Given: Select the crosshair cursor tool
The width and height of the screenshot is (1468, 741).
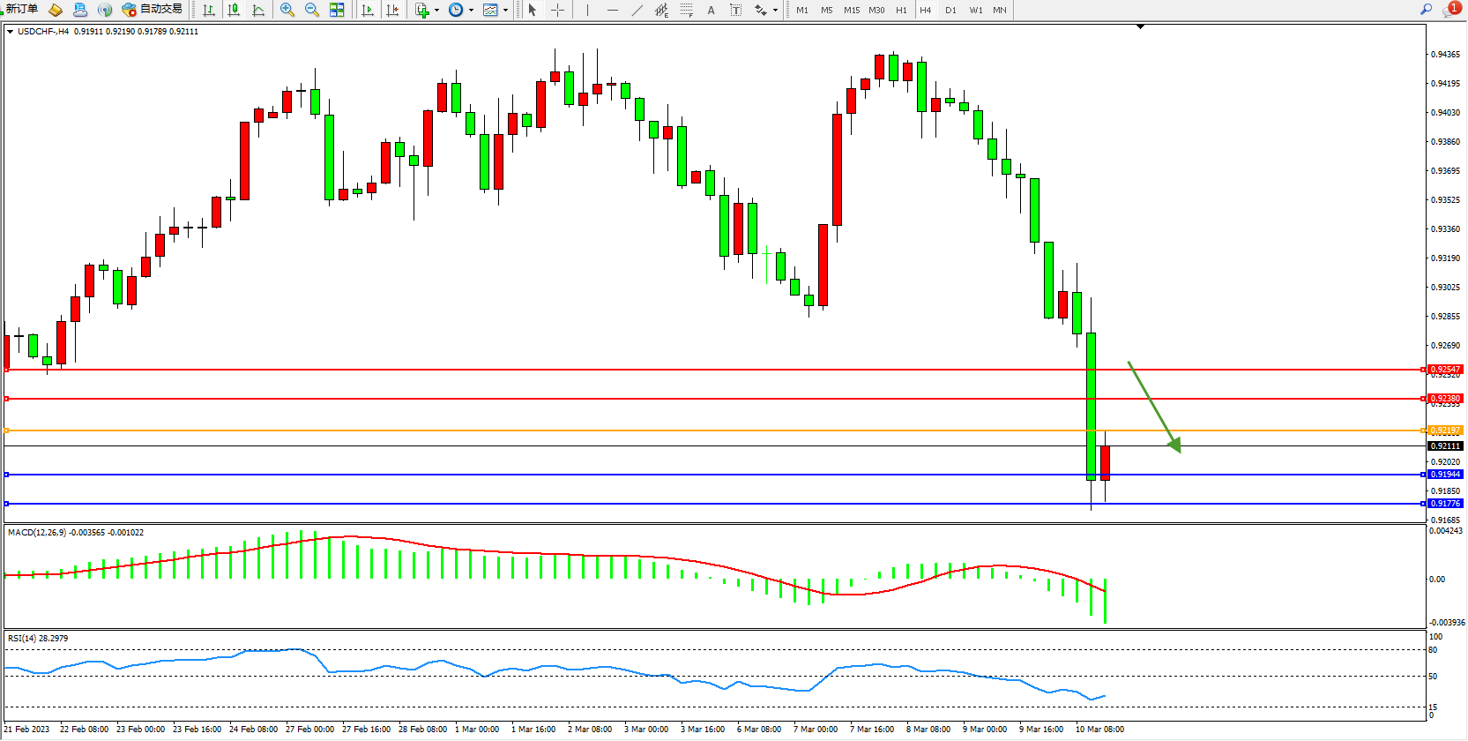Looking at the screenshot, I should [x=557, y=10].
